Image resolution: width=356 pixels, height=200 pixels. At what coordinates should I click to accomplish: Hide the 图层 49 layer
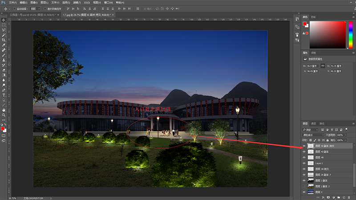tap(304, 158)
